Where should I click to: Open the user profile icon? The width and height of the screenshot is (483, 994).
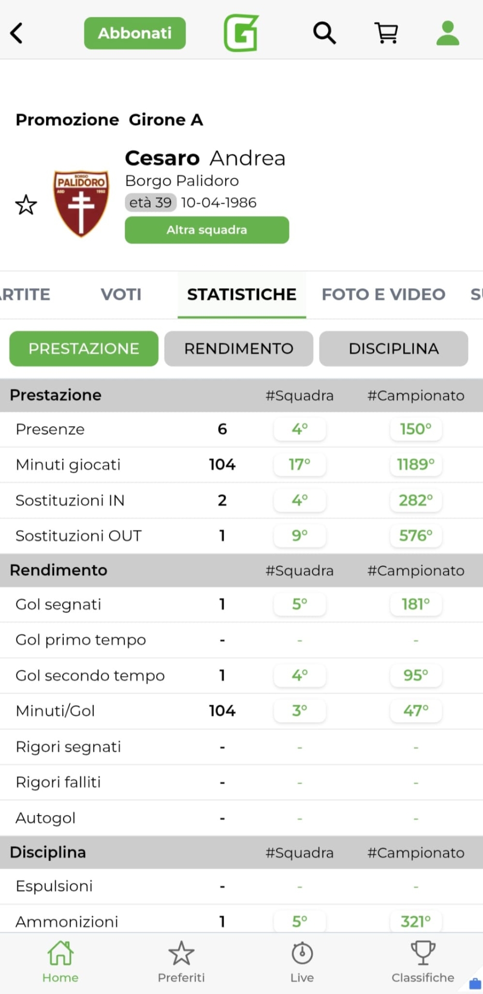[448, 33]
